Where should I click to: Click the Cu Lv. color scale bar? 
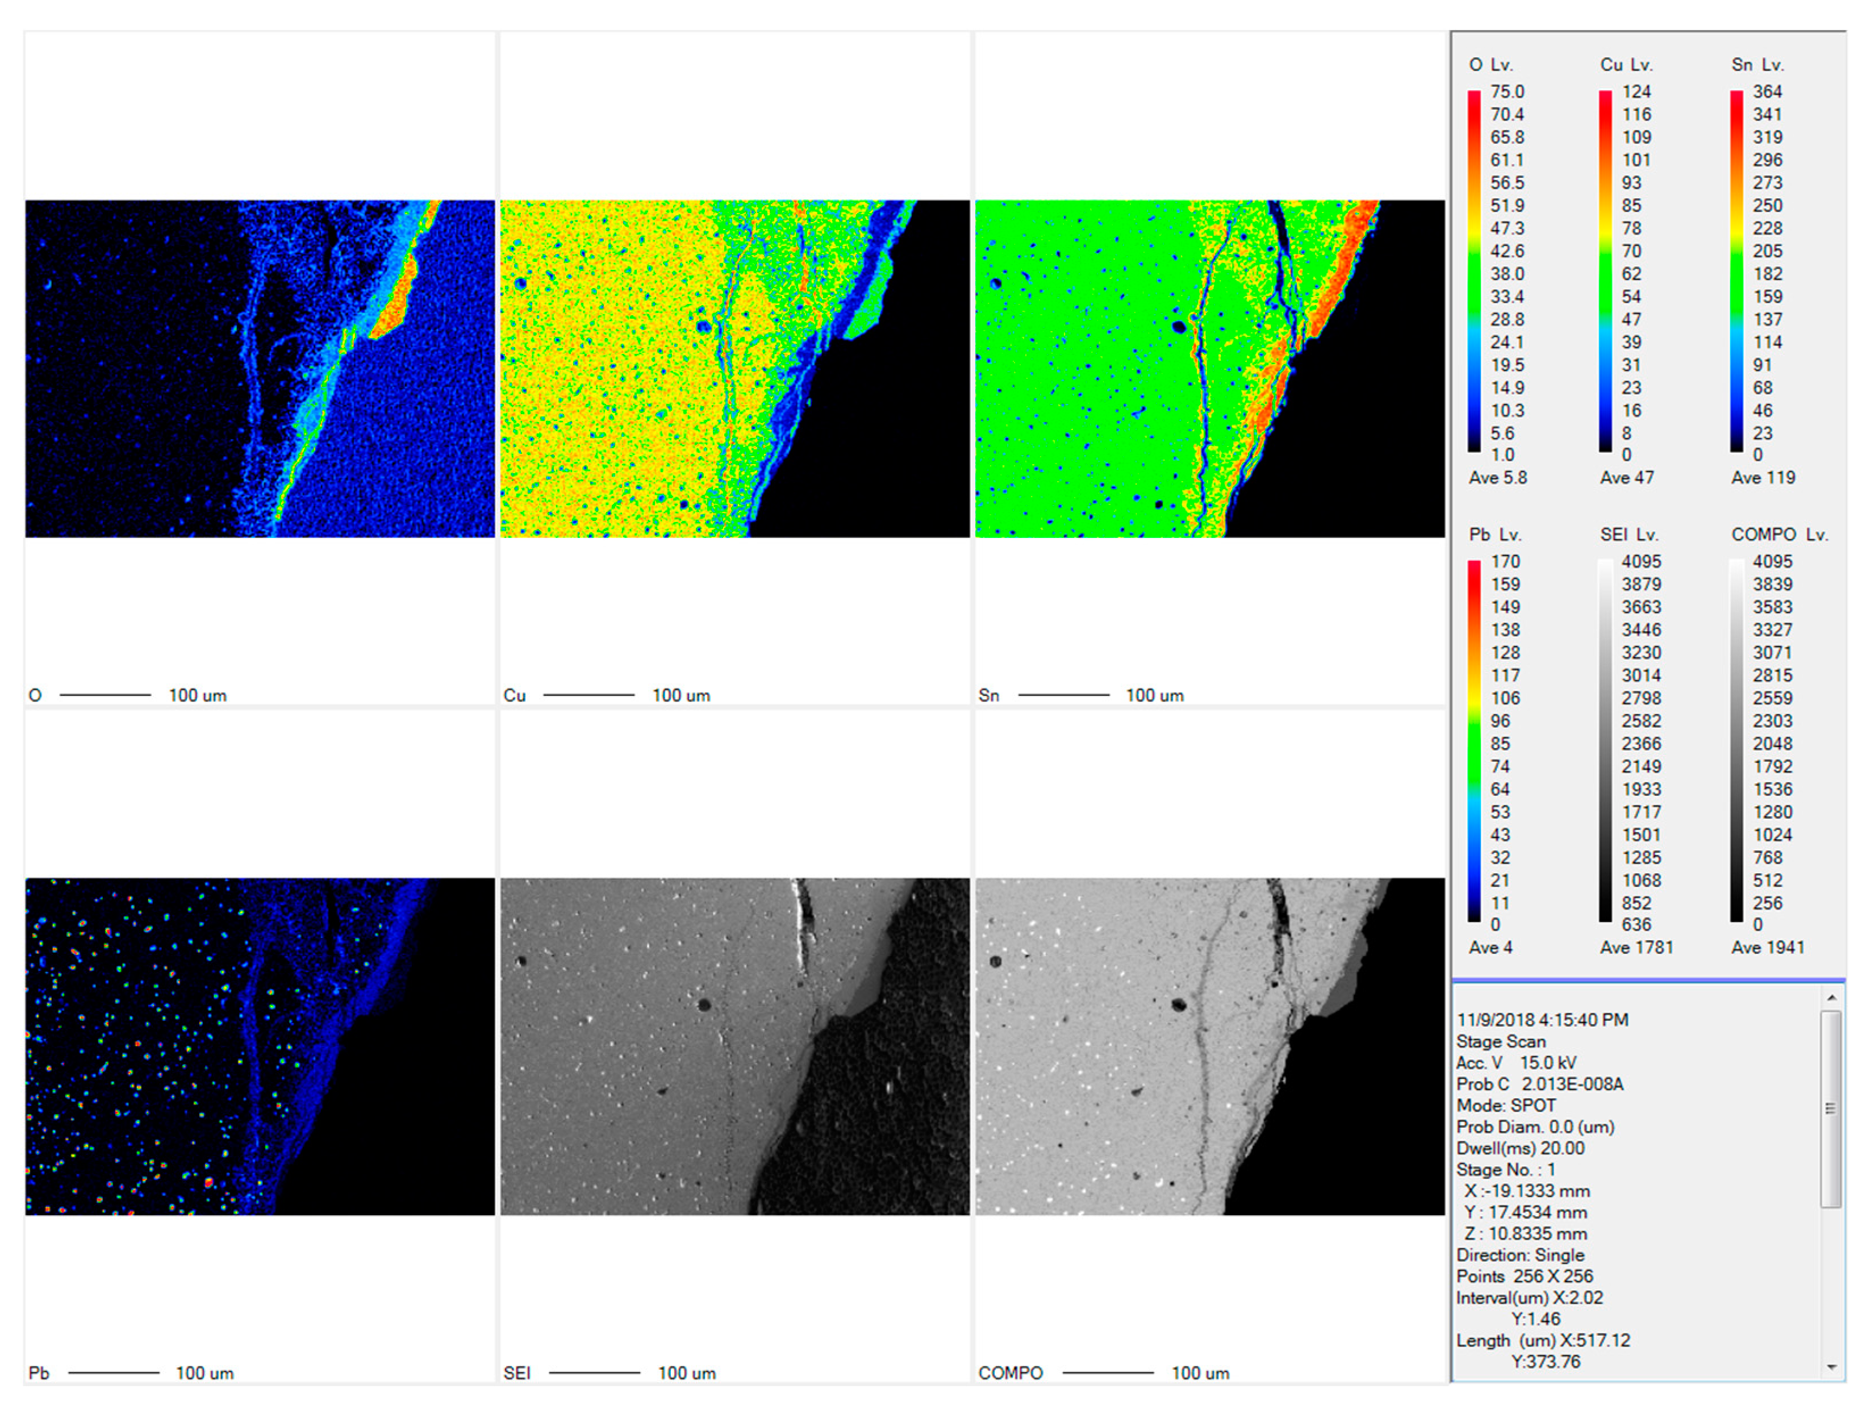(1605, 272)
